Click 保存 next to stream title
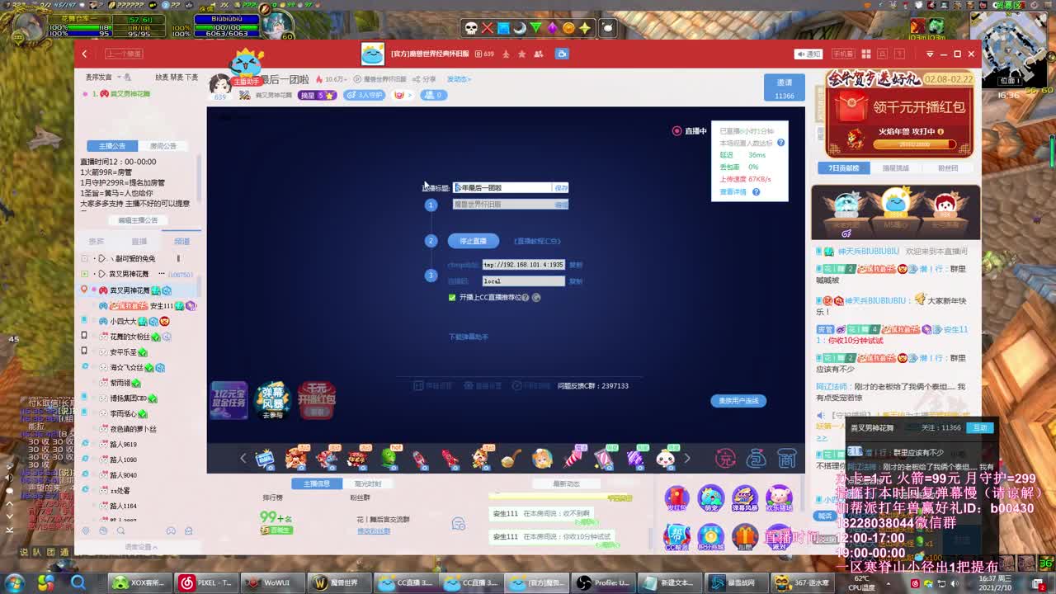Screen dimensions: 1056x594 click(x=561, y=188)
